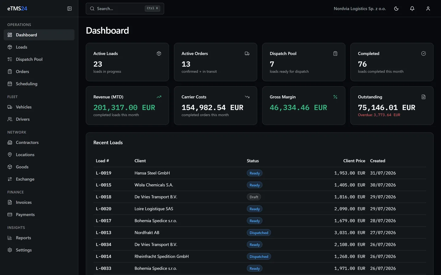441x275 pixels.
Task: Click the Loads box icon in sidebar
Action: click(10, 47)
